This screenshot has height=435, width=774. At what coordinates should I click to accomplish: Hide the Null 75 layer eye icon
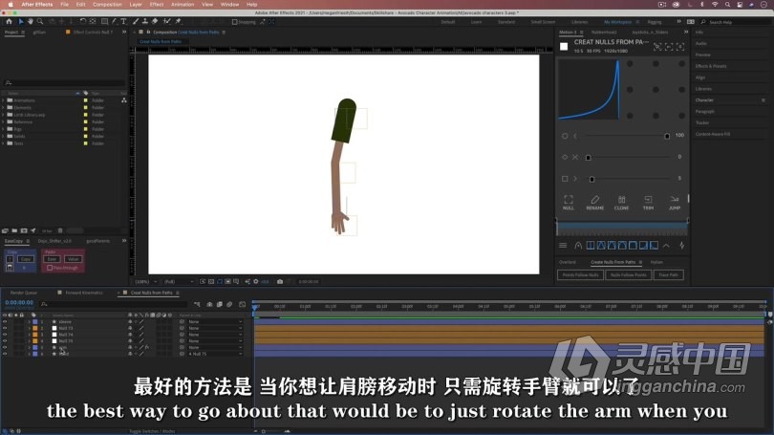tap(5, 340)
